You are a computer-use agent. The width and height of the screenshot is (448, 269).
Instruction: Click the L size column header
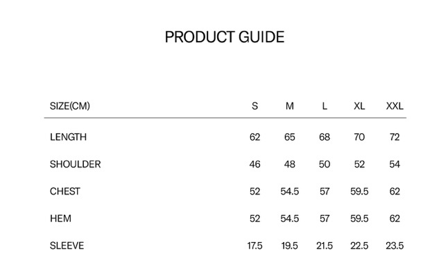(325, 106)
